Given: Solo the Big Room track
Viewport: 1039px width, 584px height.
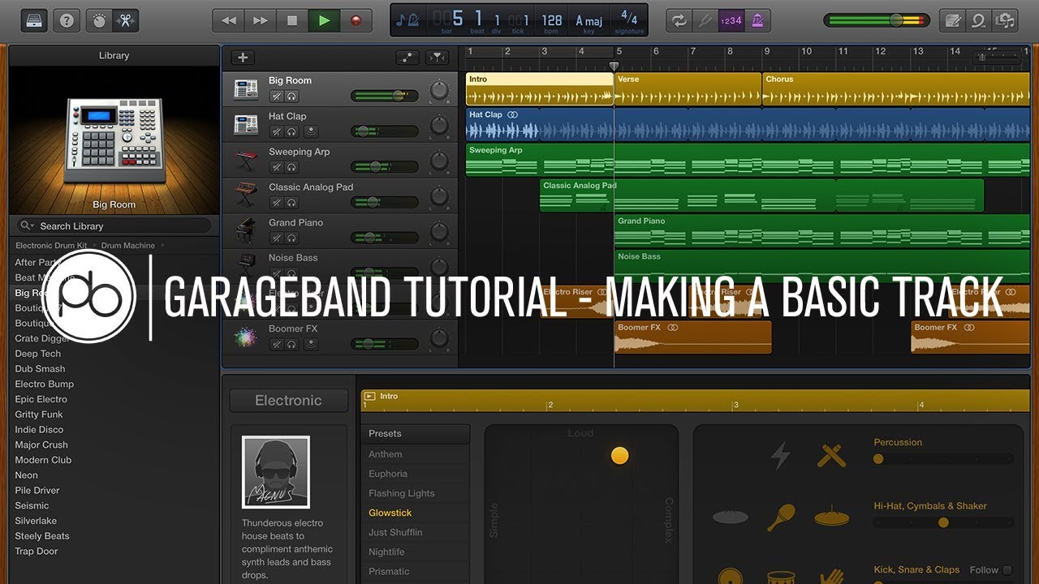Looking at the screenshot, I should (x=291, y=96).
